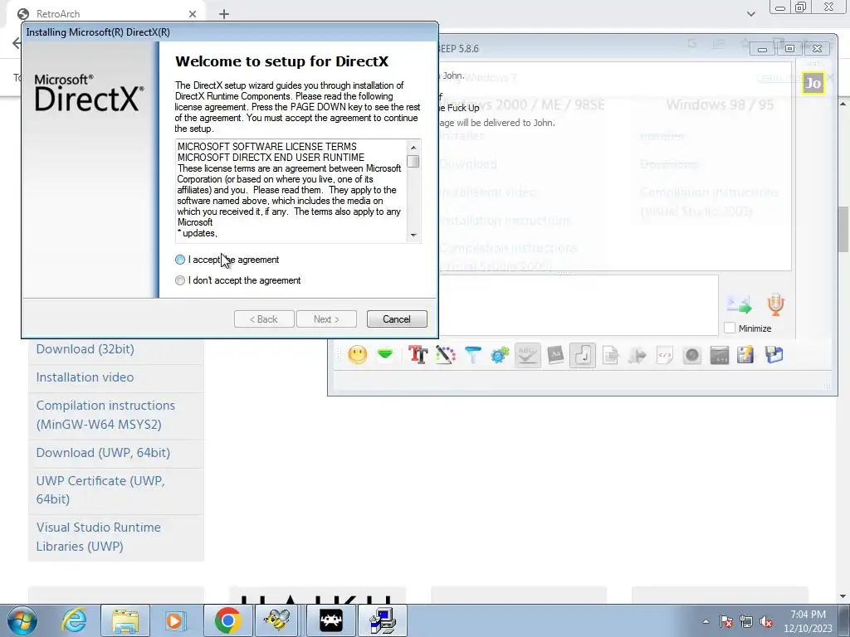This screenshot has width=850, height=637.
Task: Open RetroArch from the taskbar
Action: pyautogui.click(x=330, y=620)
